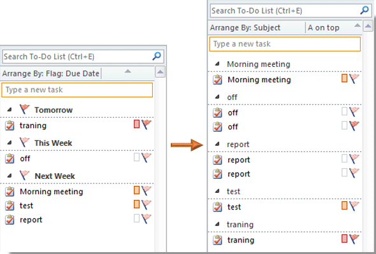376x254 pixels.
Task: Click the magnifier icon in the Due Date panel search
Action: (157, 56)
